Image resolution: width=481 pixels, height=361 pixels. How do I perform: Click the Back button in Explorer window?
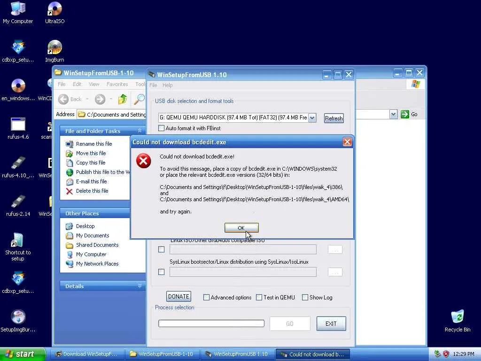pyautogui.click(x=70, y=99)
